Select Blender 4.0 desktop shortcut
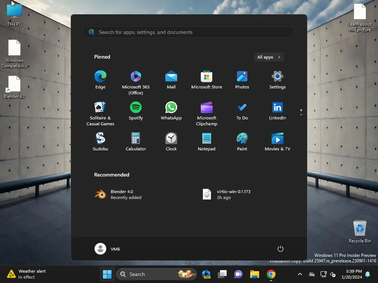Image resolution: width=378 pixels, height=283 pixels. pyautogui.click(x=14, y=87)
